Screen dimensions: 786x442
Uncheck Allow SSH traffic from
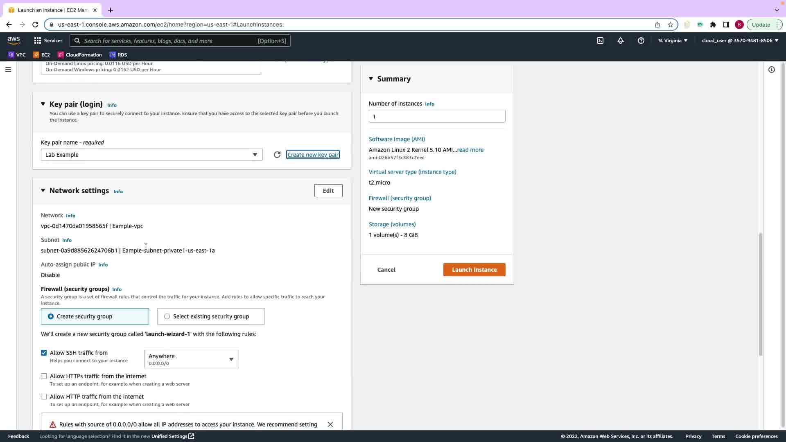pos(44,353)
